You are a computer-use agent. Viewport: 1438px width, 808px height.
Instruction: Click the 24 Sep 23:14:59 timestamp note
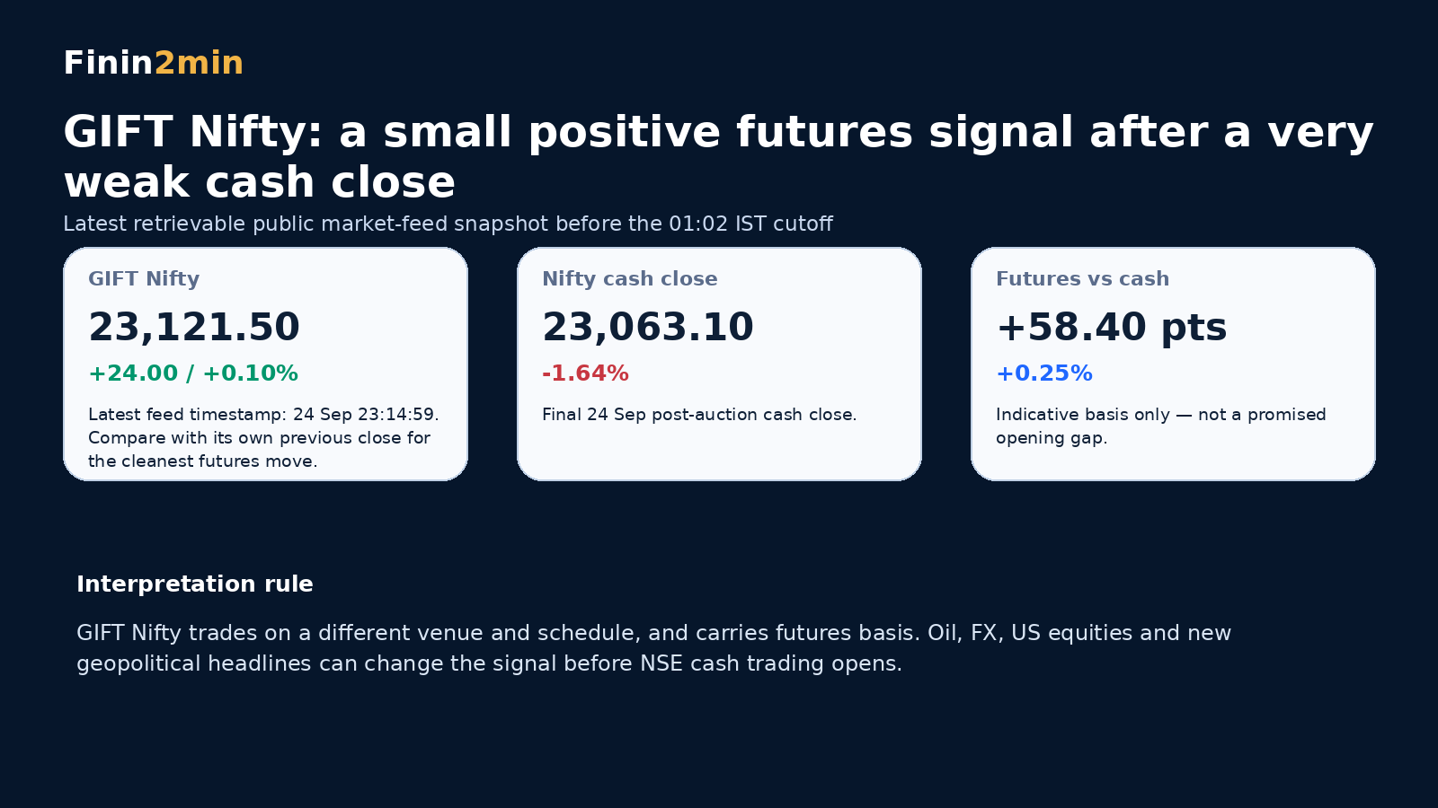pos(263,437)
